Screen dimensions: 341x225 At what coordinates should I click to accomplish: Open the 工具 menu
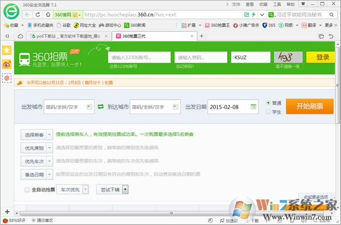[x=277, y=4]
